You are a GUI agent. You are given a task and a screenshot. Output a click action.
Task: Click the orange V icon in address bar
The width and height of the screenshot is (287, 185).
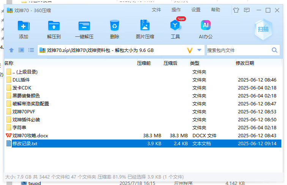click(190, 50)
